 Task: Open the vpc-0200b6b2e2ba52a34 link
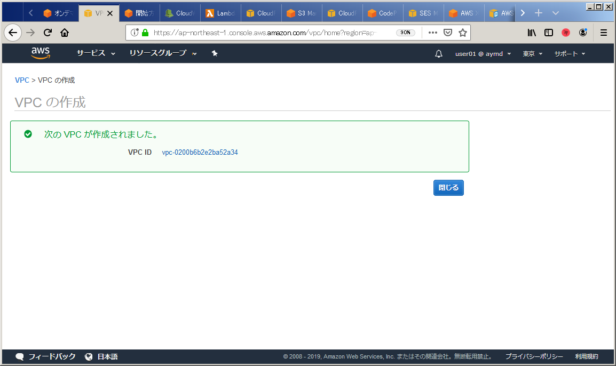click(200, 153)
